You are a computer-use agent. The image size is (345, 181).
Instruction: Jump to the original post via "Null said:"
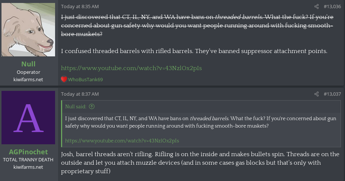point(76,106)
